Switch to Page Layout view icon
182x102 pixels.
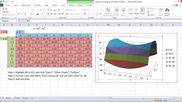[158, 101]
